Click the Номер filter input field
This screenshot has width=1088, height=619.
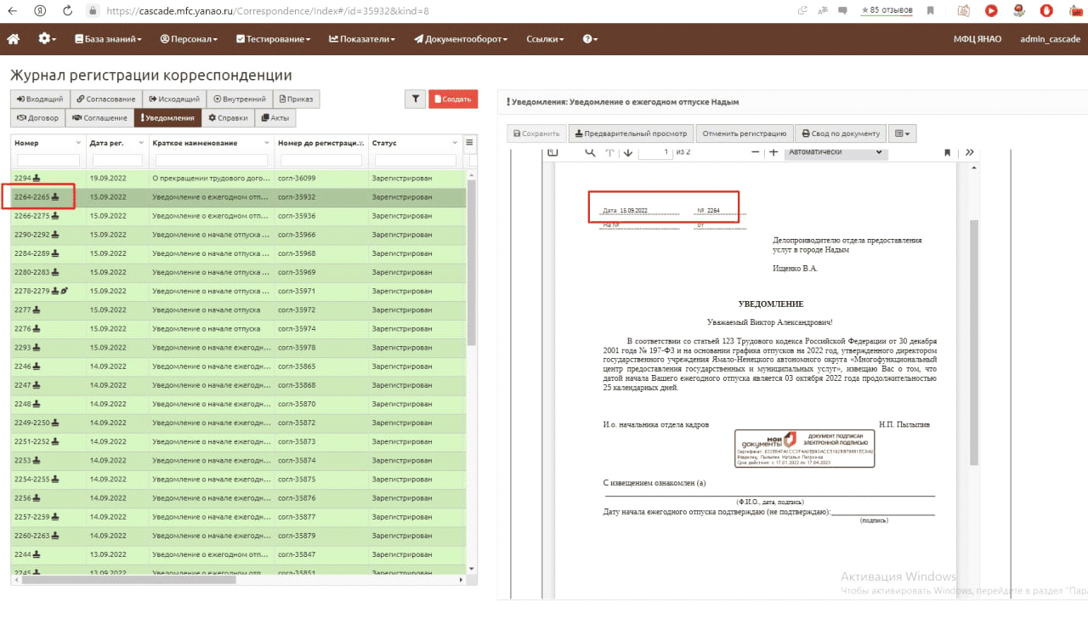tap(48, 160)
